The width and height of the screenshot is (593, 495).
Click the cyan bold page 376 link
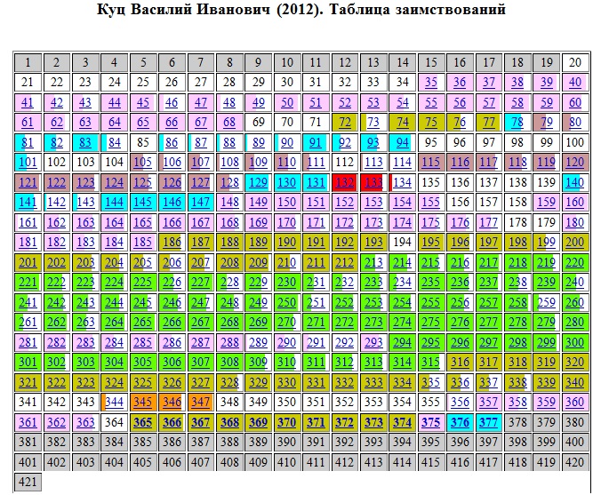[x=460, y=422]
